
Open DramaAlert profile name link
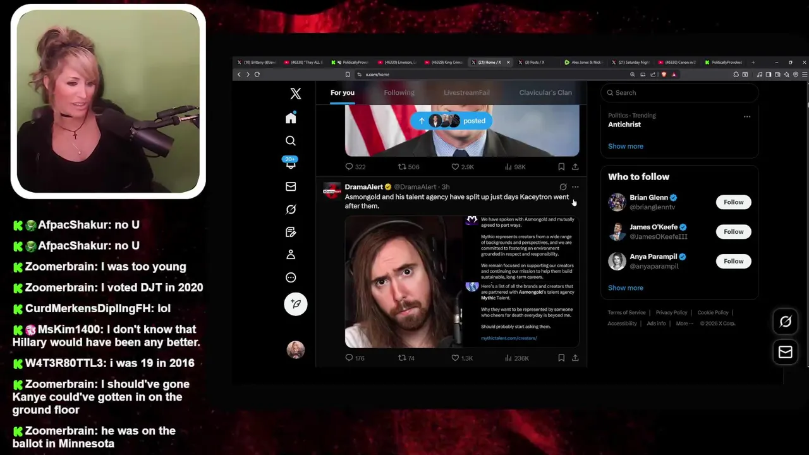364,187
